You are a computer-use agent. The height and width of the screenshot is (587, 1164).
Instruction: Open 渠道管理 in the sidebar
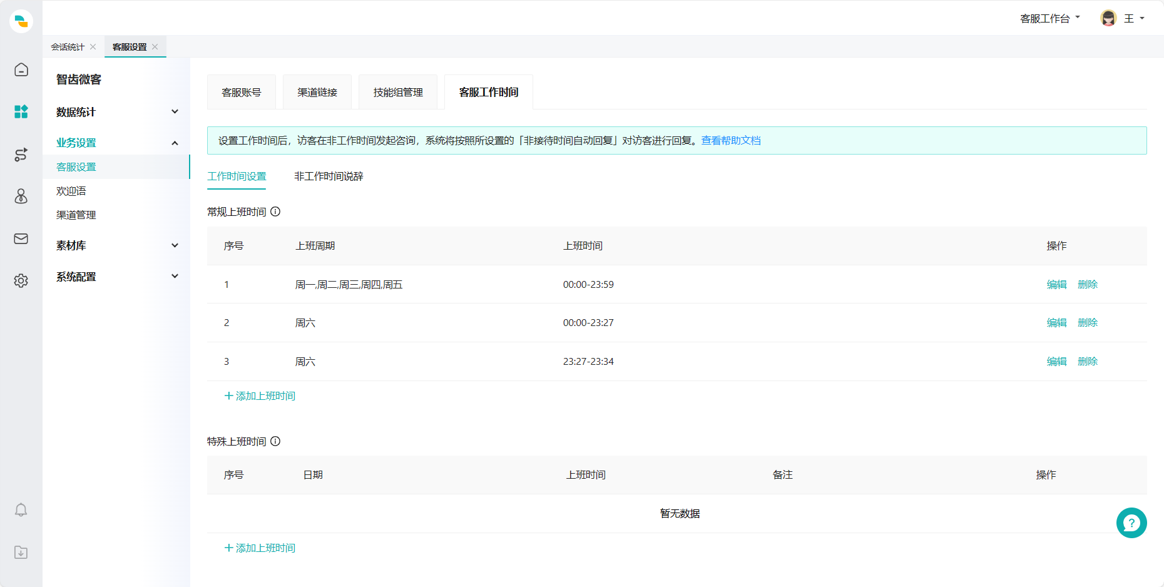click(76, 215)
